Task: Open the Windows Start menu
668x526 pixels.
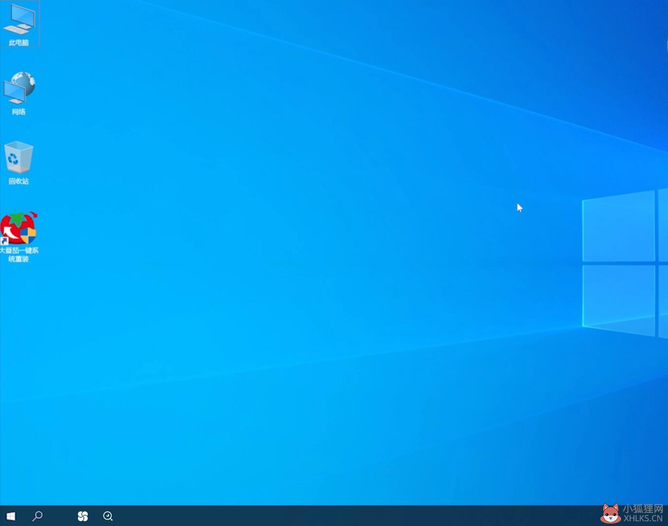Action: point(11,516)
